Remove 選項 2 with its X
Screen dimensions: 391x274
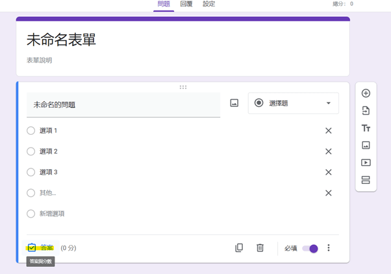pos(329,151)
